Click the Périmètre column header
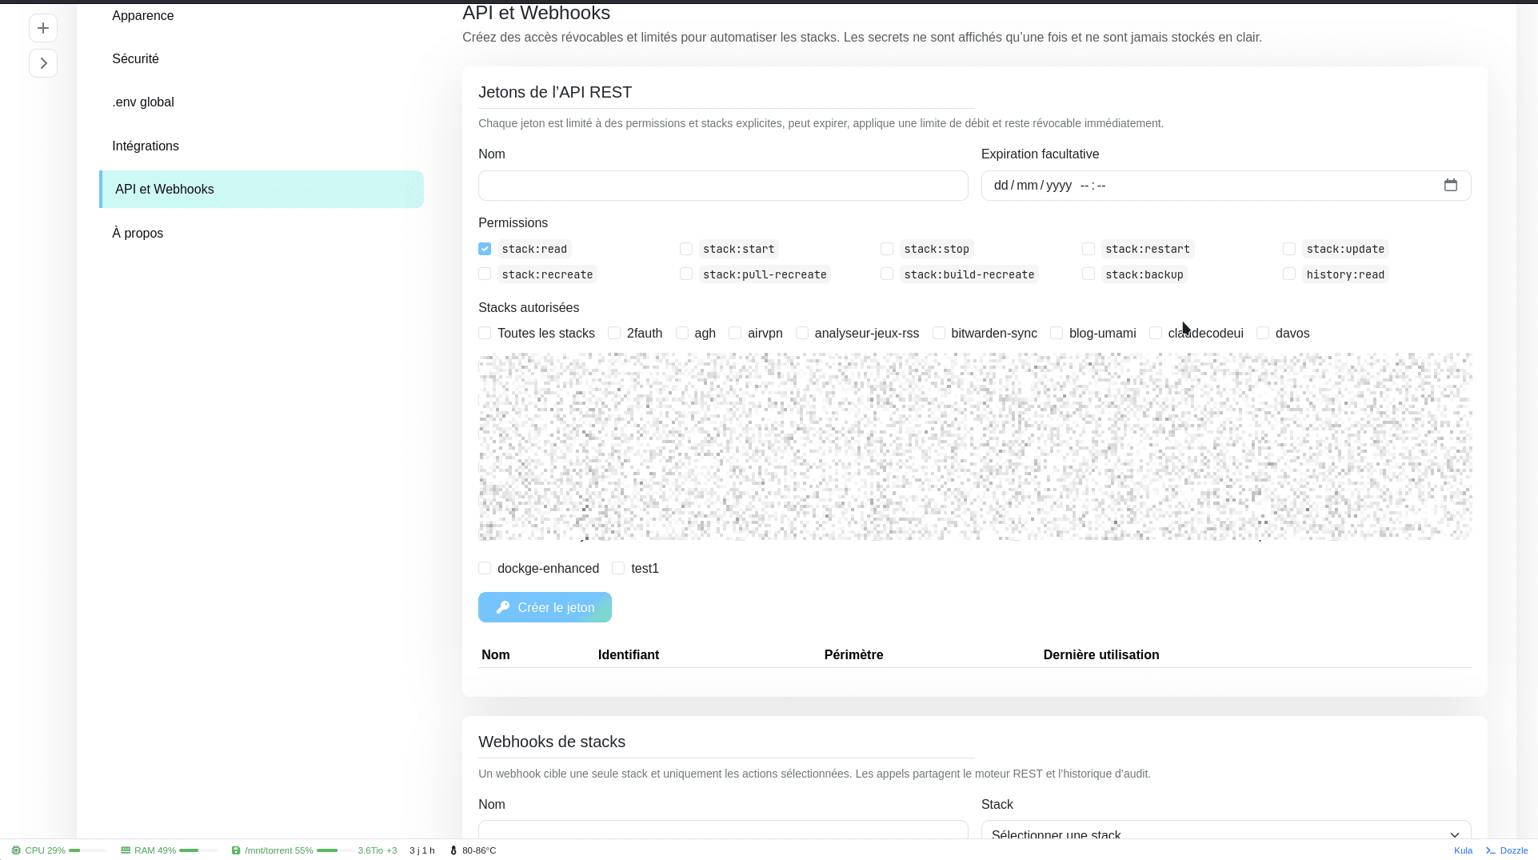Image resolution: width=1538 pixels, height=860 pixels. point(853,654)
